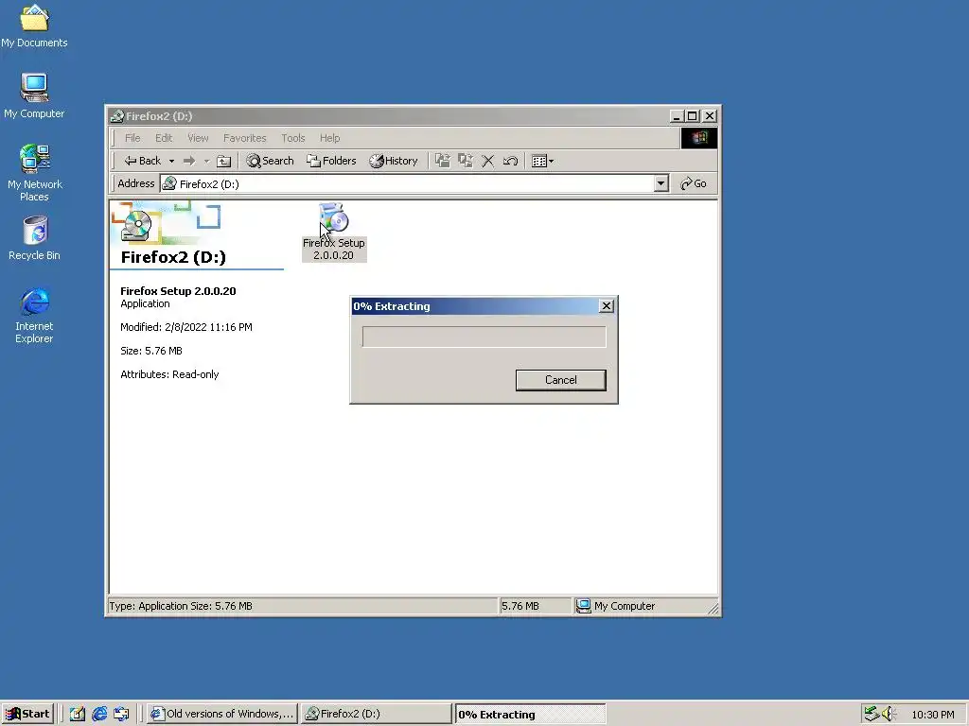Click the extraction progress bar

(484, 337)
